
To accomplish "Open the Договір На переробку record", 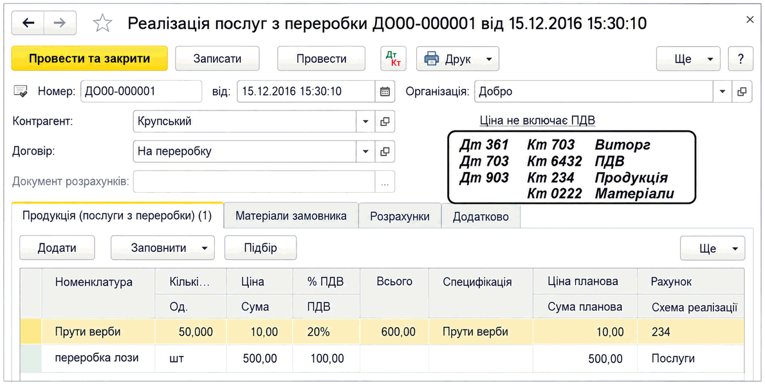I will [x=385, y=152].
